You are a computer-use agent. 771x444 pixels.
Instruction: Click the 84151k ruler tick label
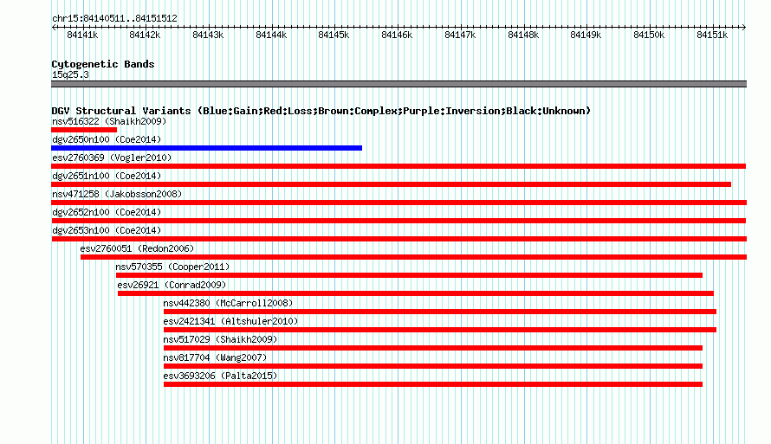click(x=712, y=35)
